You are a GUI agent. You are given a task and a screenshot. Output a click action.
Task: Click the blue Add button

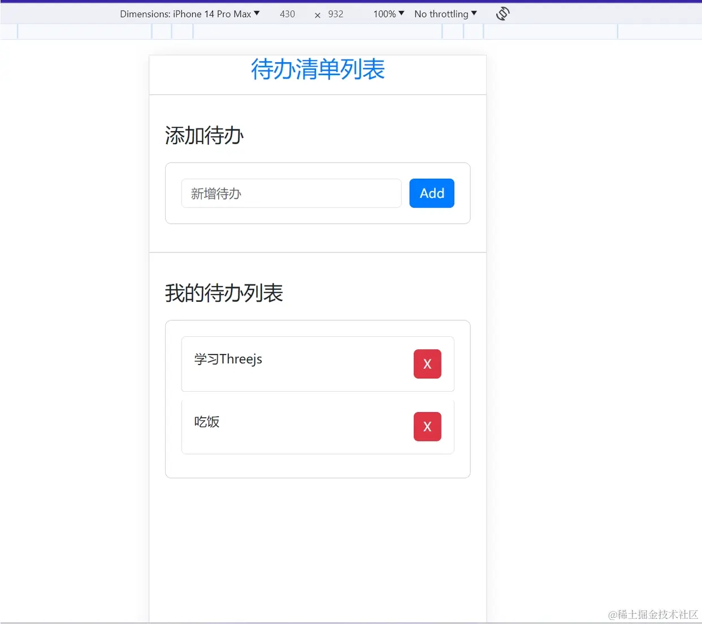click(x=432, y=193)
